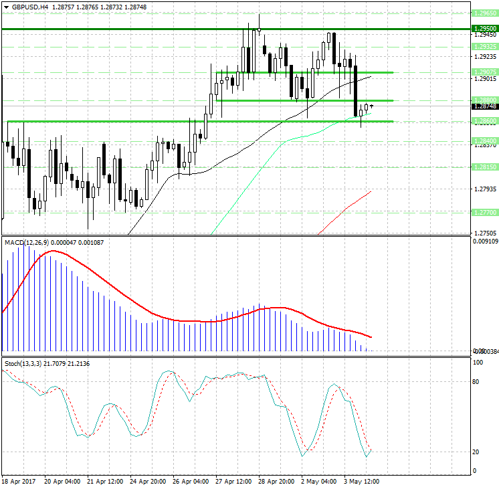
Task: Select the 1.28600 support level label
Action: pos(484,121)
